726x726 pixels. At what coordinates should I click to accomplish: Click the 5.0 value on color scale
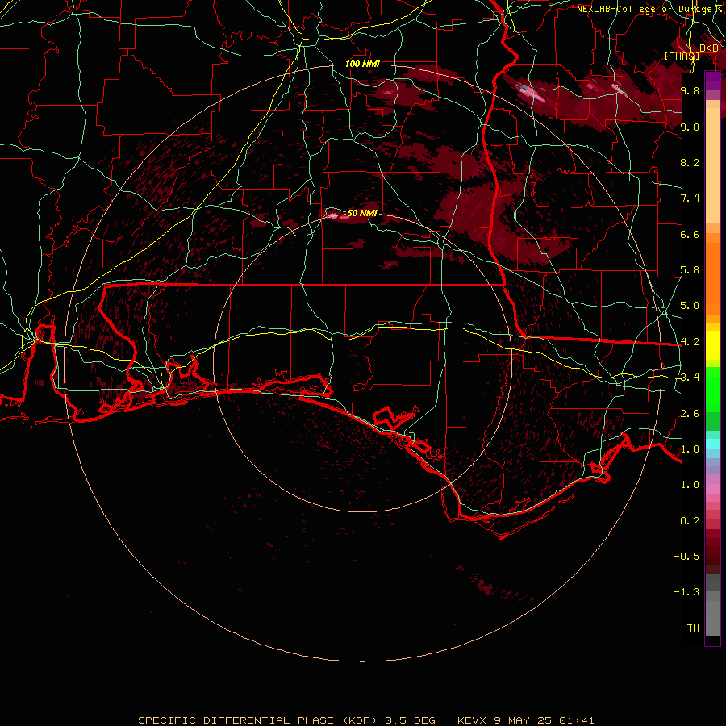click(690, 306)
